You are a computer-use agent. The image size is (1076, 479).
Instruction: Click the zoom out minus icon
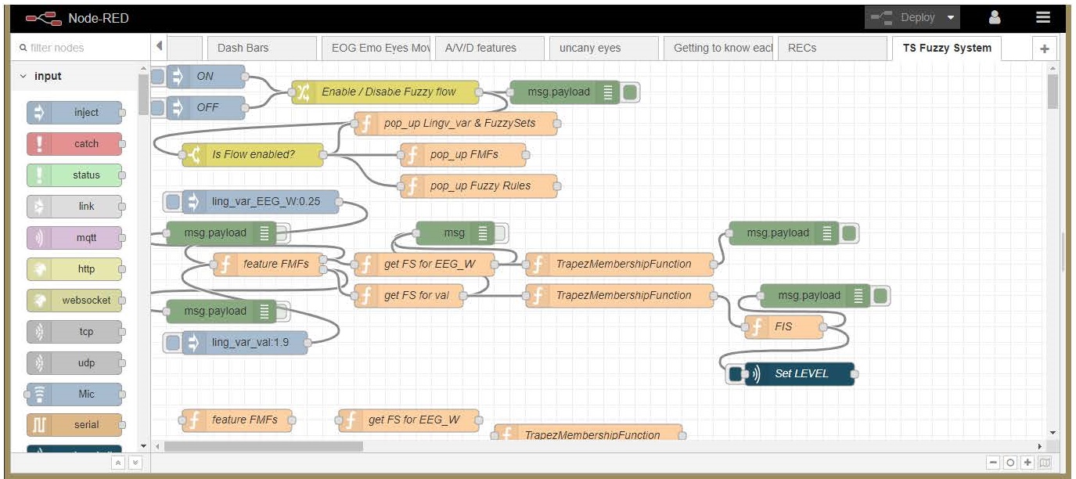tap(994, 463)
